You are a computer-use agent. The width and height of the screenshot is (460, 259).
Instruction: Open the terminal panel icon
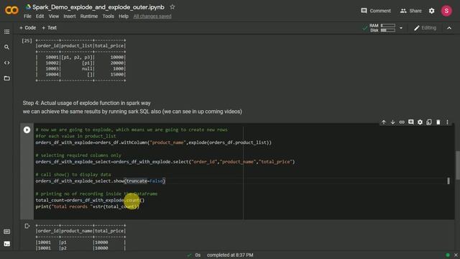(x=6, y=243)
